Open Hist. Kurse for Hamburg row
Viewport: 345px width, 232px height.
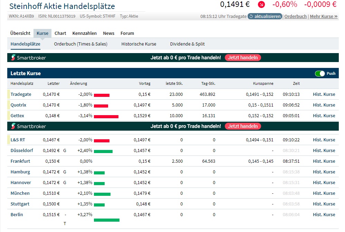tap(324, 172)
